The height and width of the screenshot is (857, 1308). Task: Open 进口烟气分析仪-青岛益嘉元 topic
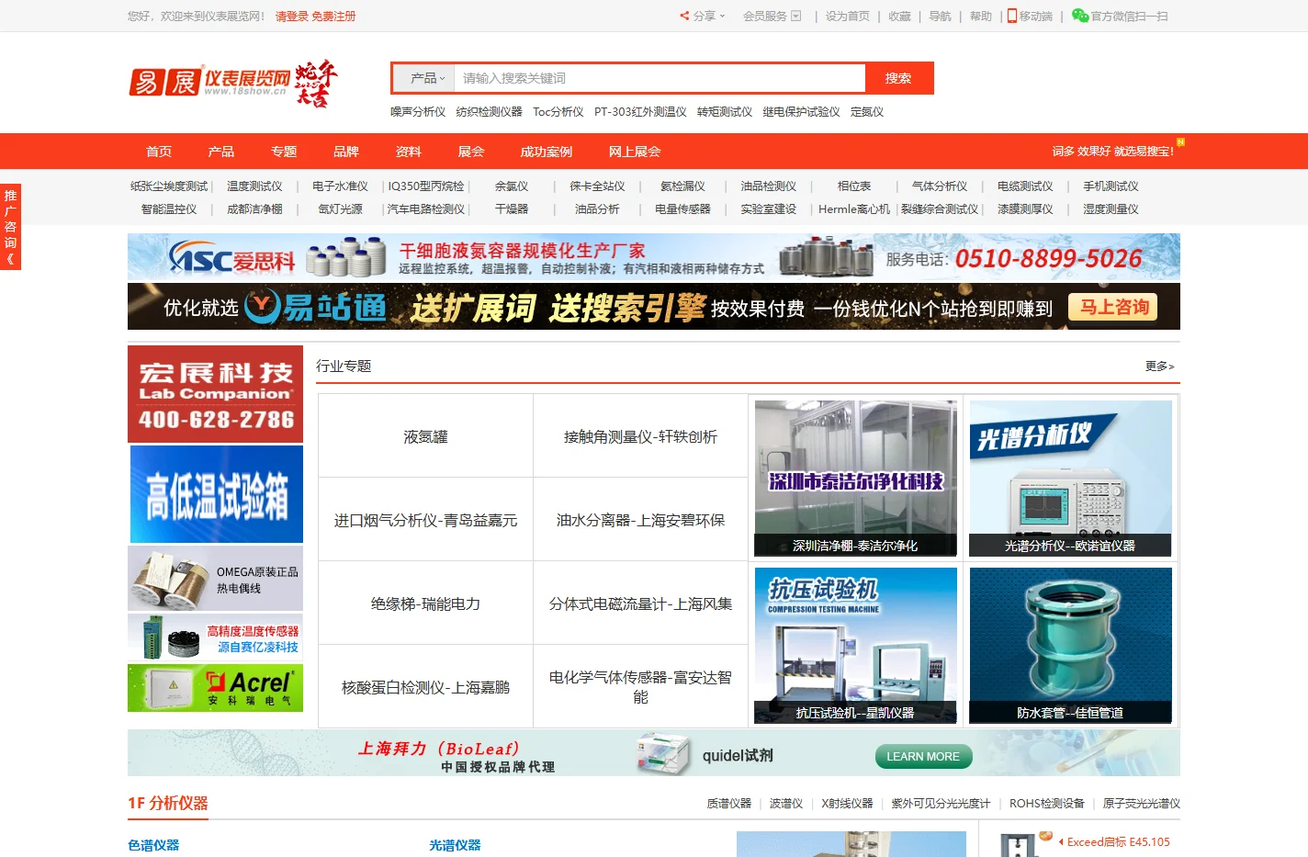(x=425, y=520)
